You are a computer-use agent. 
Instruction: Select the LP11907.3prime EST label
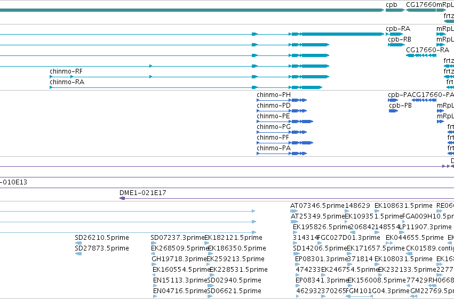click(x=425, y=227)
